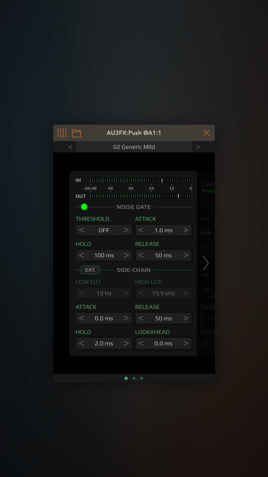Decrease Noise Gate Attack 1.0 ms
Image resolution: width=268 pixels, height=477 pixels.
(141, 230)
